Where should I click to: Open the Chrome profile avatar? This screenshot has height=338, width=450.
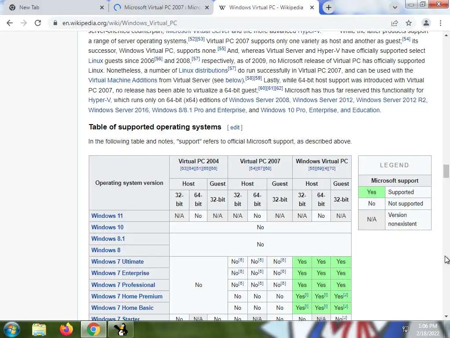pos(426,23)
